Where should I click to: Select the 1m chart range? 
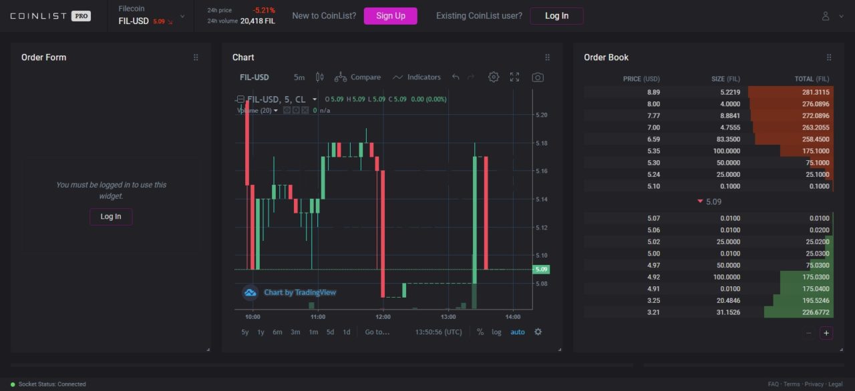click(x=313, y=332)
